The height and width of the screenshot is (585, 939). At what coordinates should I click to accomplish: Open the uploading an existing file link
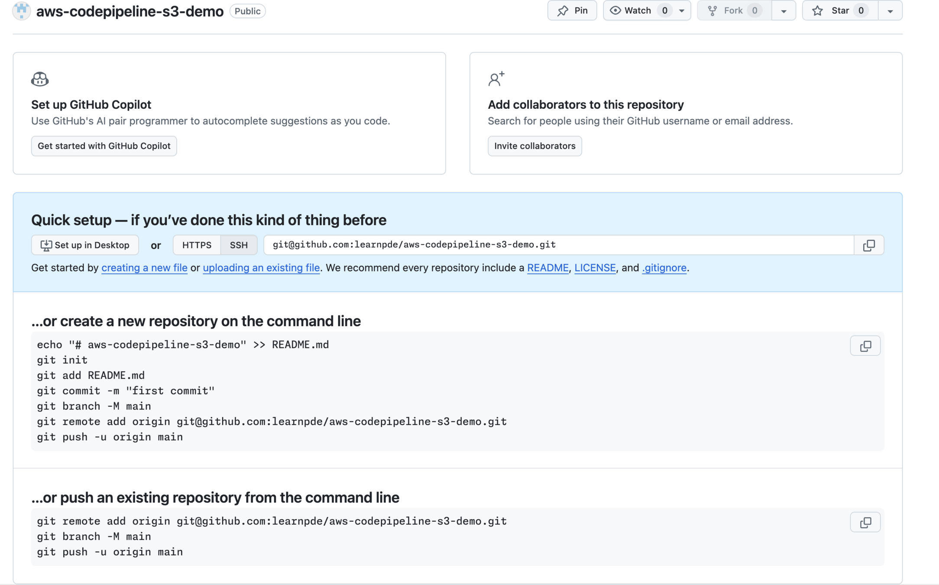[x=261, y=268]
